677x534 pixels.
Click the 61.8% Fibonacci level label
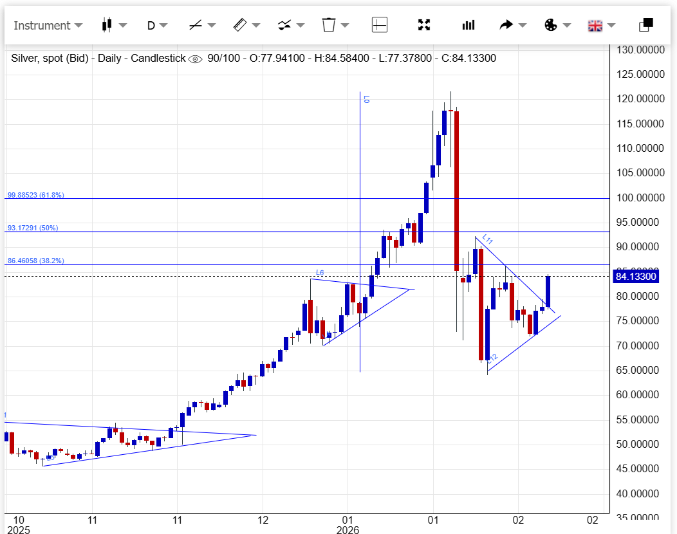tap(36, 195)
